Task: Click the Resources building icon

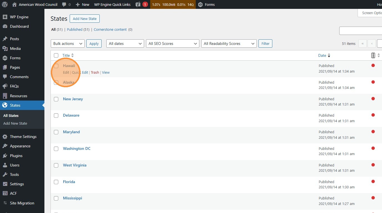Action: click(x=5, y=96)
